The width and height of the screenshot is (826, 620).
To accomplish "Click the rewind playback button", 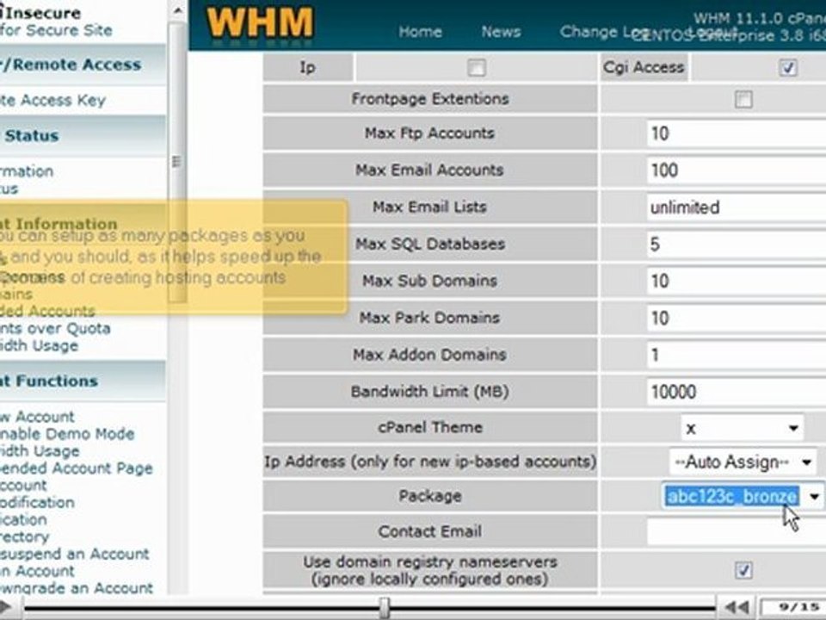I will tap(737, 607).
